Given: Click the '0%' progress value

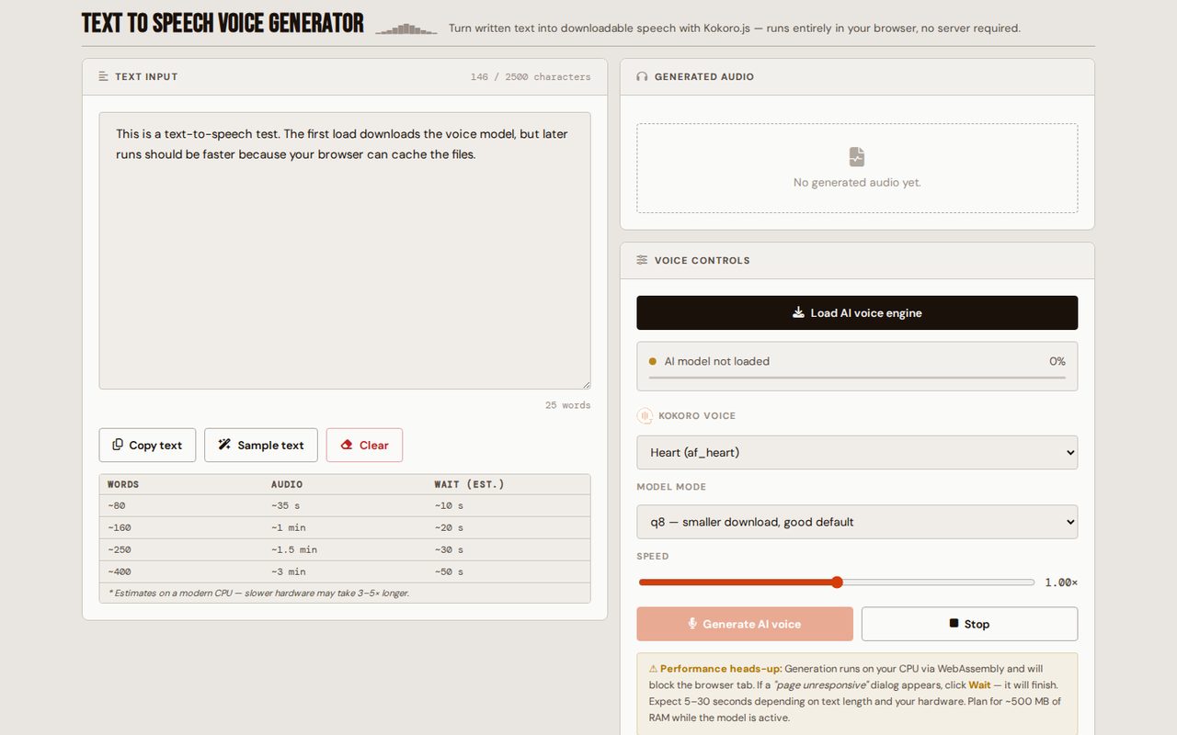Looking at the screenshot, I should [x=1057, y=361].
